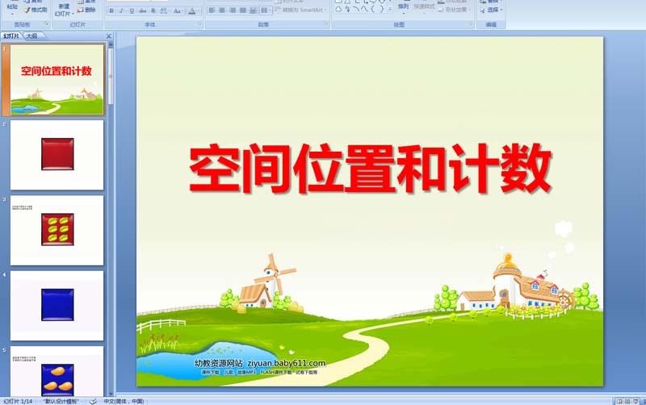Viewport: 646px width, 405px height.
Task: Open Quick Styles (快速样式) gallery
Action: (424, 6)
